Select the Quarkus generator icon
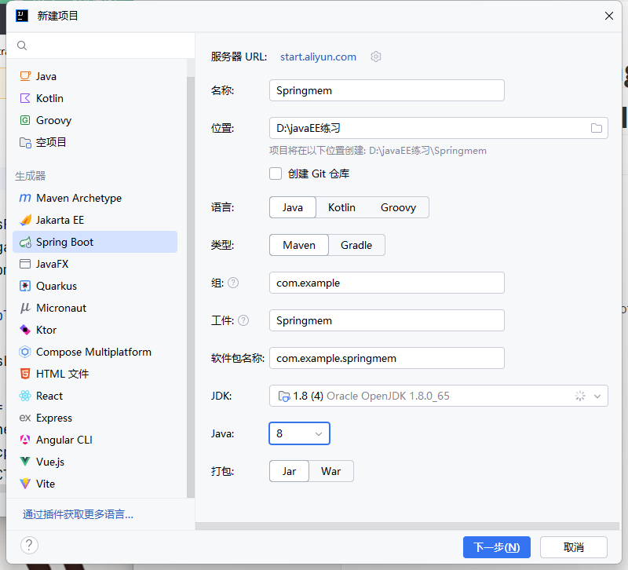Screen dimensions: 628x570 (x=25, y=286)
